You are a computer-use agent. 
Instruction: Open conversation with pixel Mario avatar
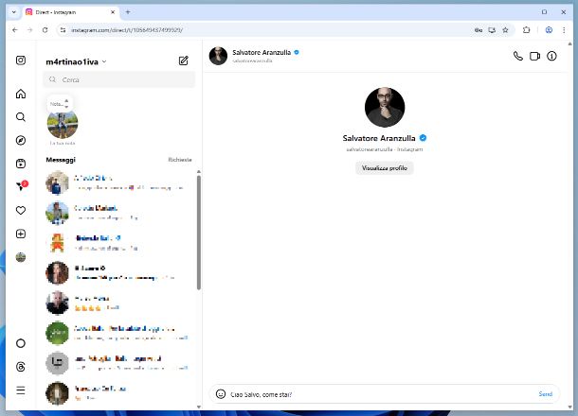[x=118, y=243]
